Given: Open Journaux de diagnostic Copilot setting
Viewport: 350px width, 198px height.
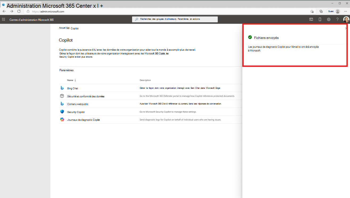Looking at the screenshot, I should [84, 120].
